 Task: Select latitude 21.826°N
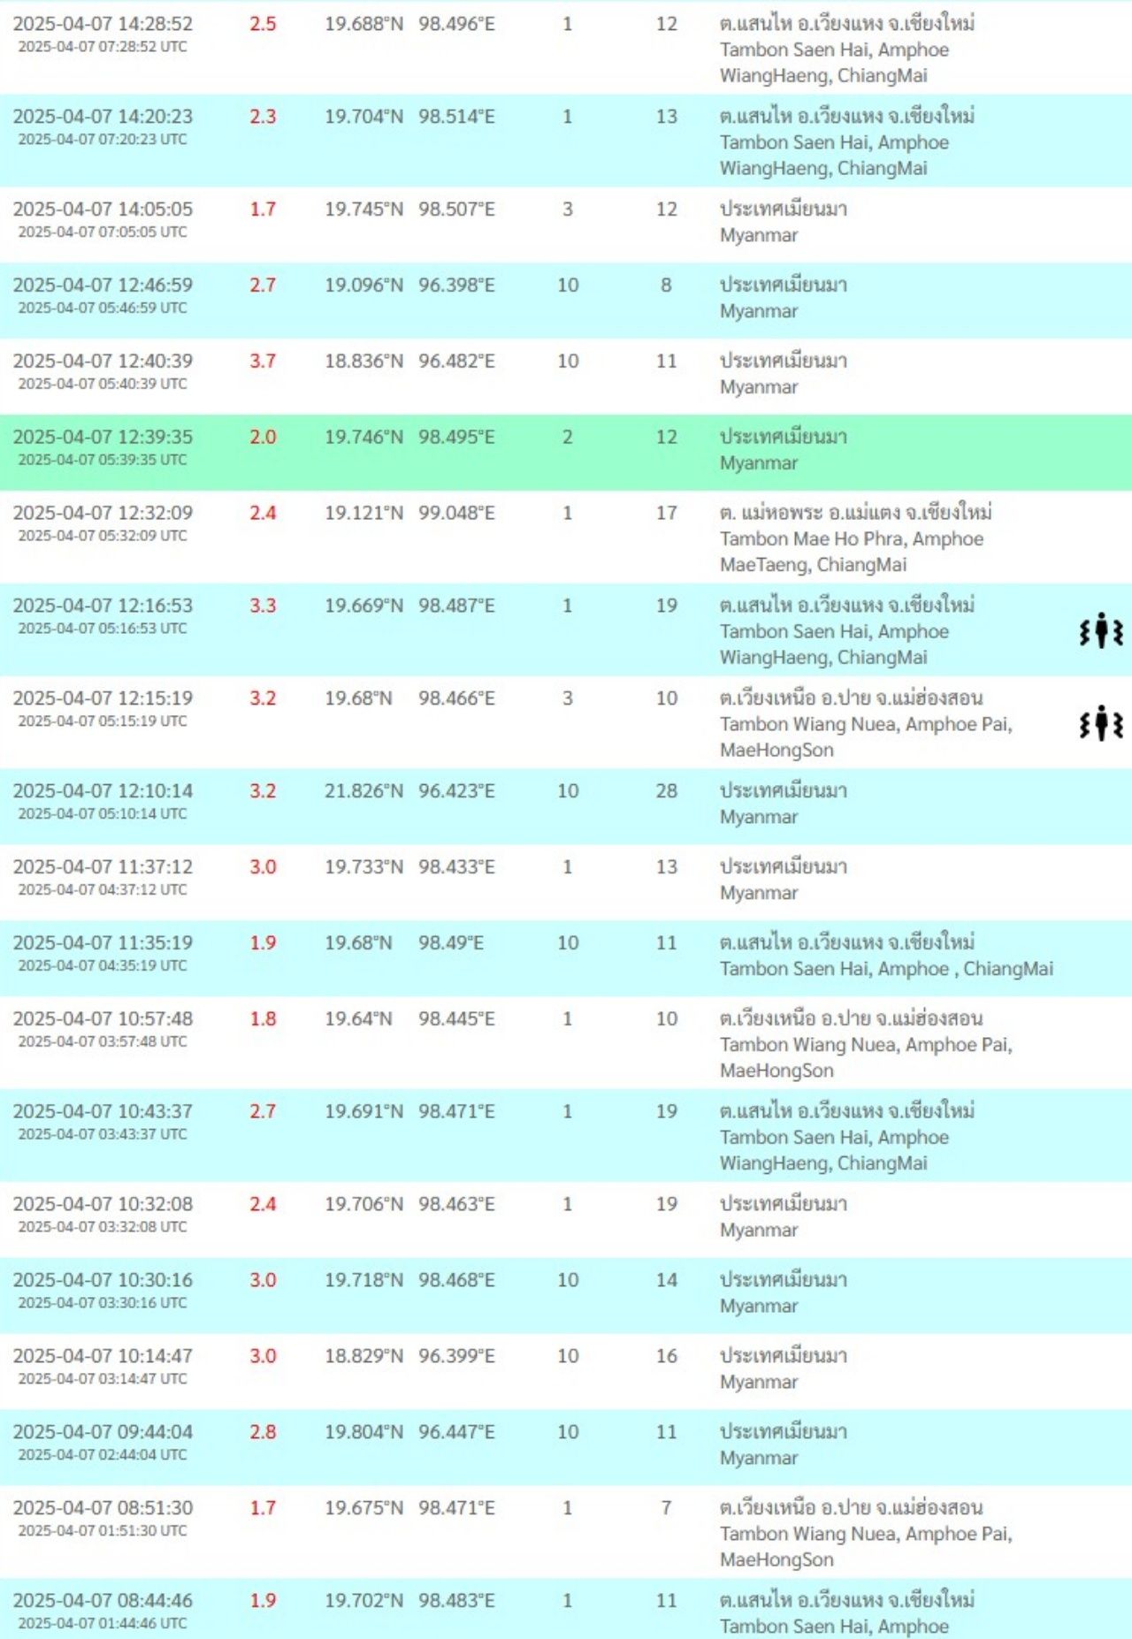[x=363, y=792]
